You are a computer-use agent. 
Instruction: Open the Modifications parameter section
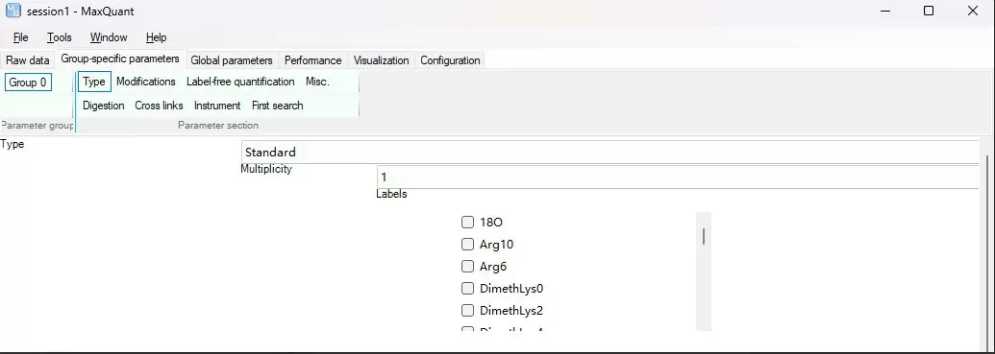pyautogui.click(x=146, y=82)
